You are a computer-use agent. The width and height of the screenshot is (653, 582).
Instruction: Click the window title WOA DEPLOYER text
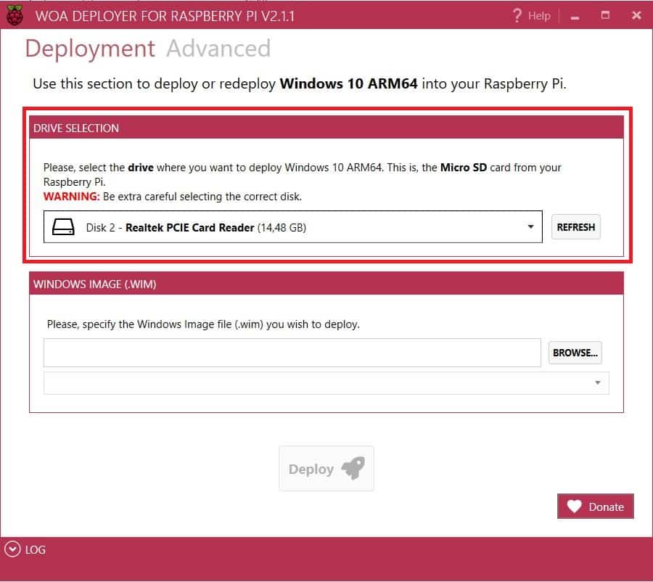pyautogui.click(x=165, y=16)
